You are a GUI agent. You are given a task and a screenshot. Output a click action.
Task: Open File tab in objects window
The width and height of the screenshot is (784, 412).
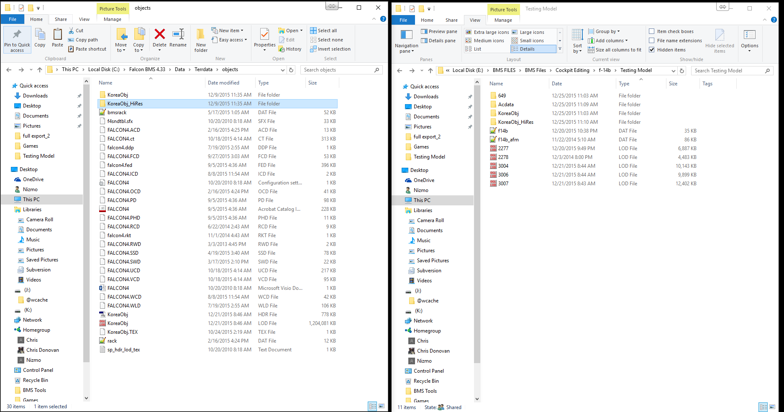click(13, 19)
